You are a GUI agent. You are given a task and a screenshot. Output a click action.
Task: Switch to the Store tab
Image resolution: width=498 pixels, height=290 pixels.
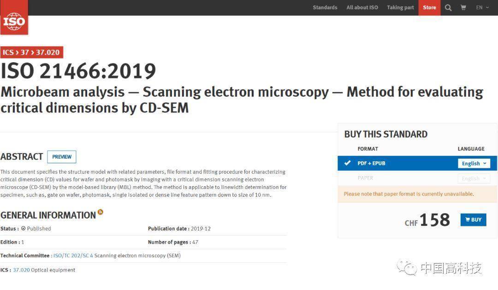pos(429,7)
